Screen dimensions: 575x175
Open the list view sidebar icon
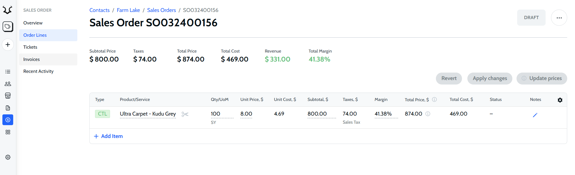point(8,72)
